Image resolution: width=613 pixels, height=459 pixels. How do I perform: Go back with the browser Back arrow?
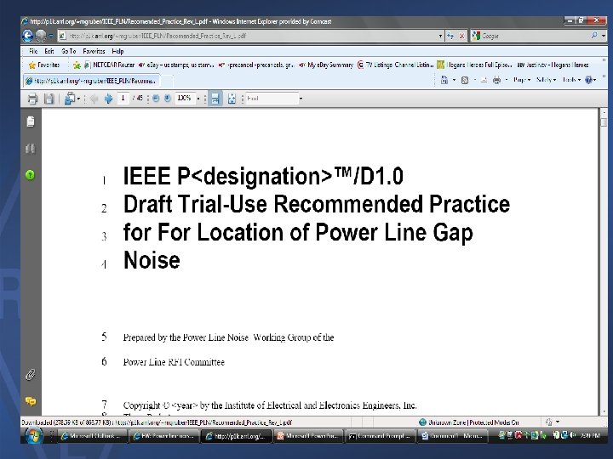[28, 36]
